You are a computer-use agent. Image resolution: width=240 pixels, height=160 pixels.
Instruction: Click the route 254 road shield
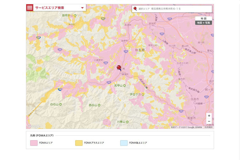pyautogui.click(x=162, y=34)
